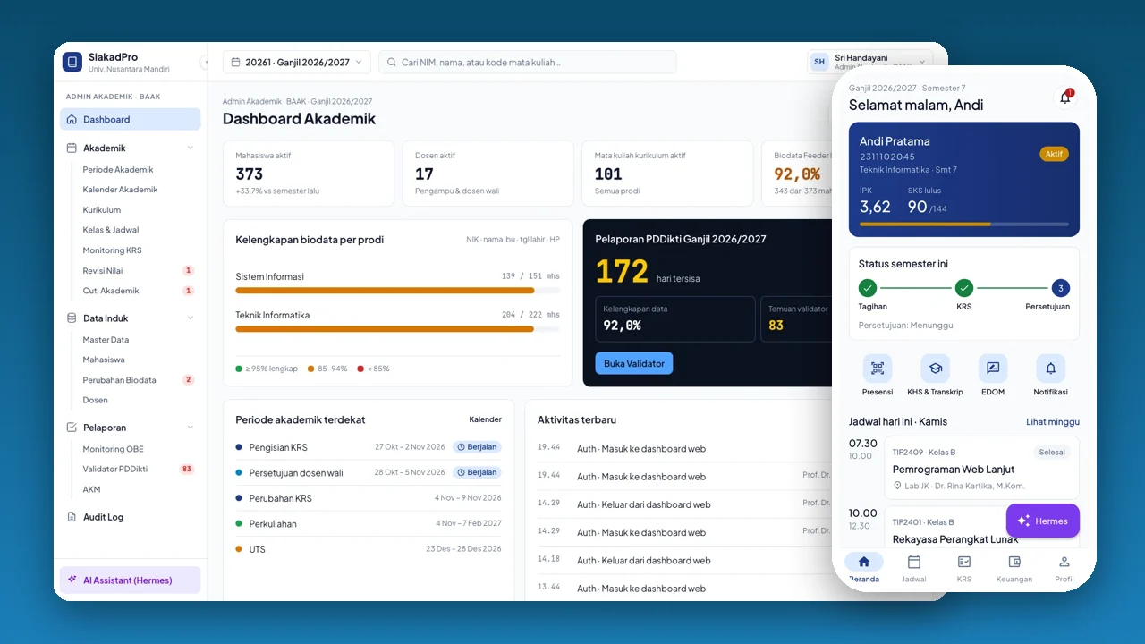The width and height of the screenshot is (1145, 644).
Task: Select the Tagihan checkmark status step
Action: (x=868, y=288)
